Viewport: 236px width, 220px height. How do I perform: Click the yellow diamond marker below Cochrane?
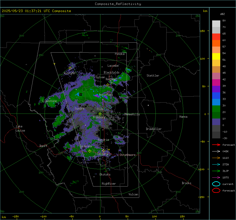(90, 151)
